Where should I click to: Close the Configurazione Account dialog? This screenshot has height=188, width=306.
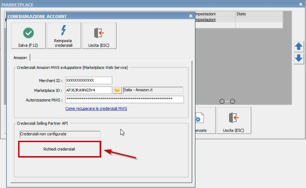pyautogui.click(x=191, y=16)
